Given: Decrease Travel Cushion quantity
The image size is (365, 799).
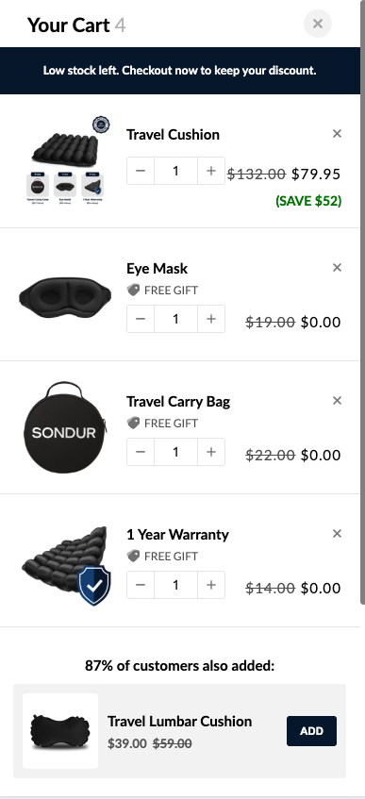Looking at the screenshot, I should coord(141,171).
